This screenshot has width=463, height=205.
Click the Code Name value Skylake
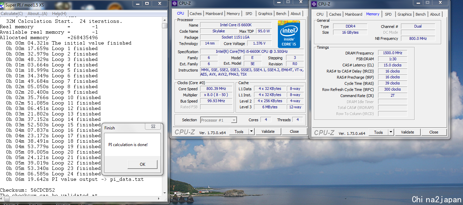tap(219, 31)
